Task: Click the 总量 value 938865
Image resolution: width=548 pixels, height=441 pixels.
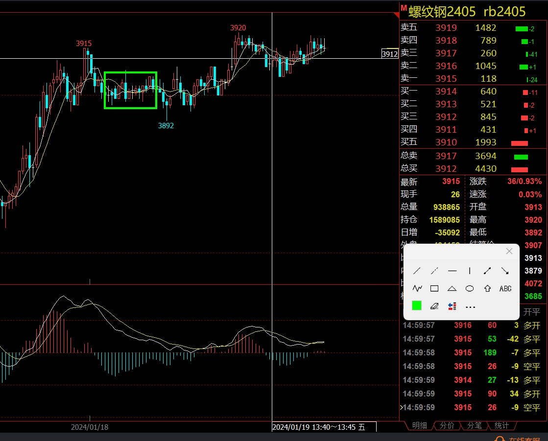Action: click(x=447, y=207)
